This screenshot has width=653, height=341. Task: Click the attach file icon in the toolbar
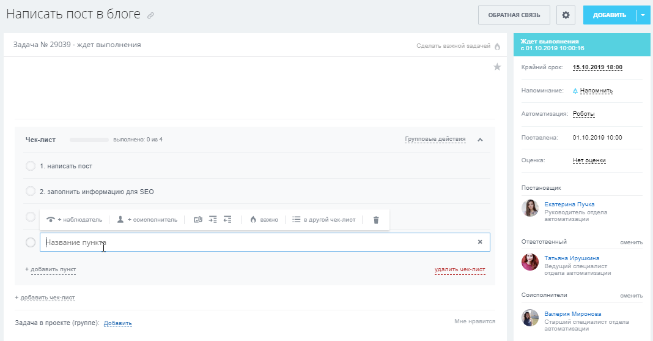[198, 219]
